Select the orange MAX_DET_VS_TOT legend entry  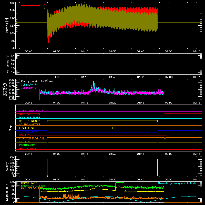[31, 188]
